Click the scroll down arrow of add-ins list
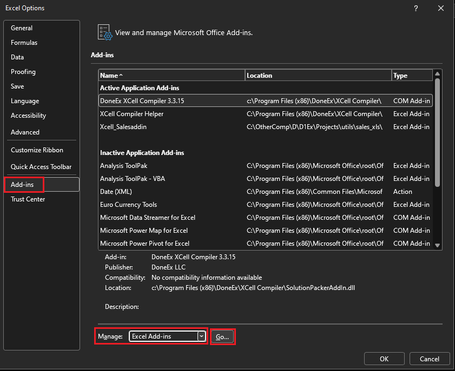Viewport: 455px width, 371px height. click(437, 245)
